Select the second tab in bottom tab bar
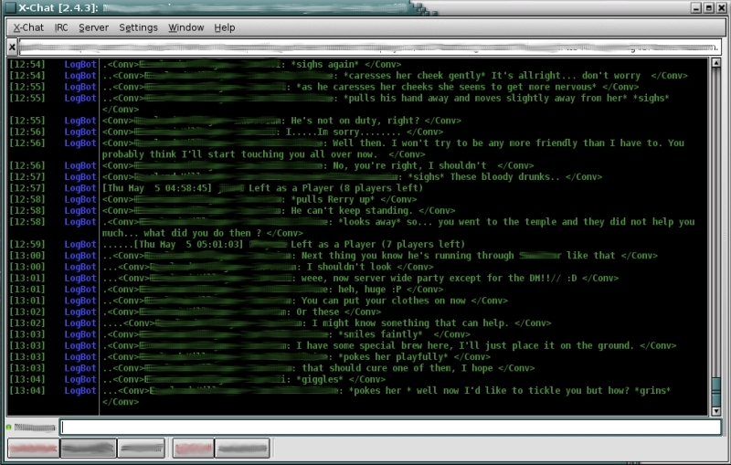Screen dimensions: 731x465 click(87, 449)
